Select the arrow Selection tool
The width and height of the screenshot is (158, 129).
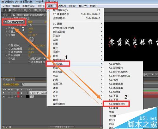click(x=5, y=10)
